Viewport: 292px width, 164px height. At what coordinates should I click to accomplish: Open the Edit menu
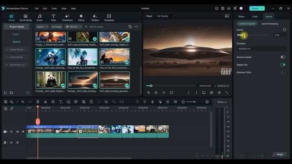[45, 9]
